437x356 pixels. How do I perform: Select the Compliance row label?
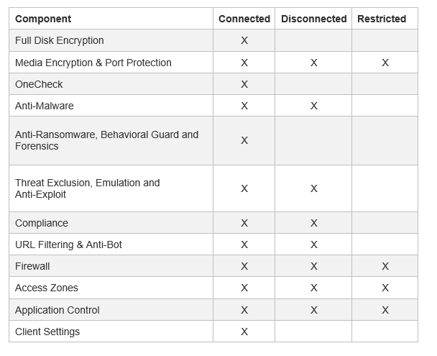point(42,223)
